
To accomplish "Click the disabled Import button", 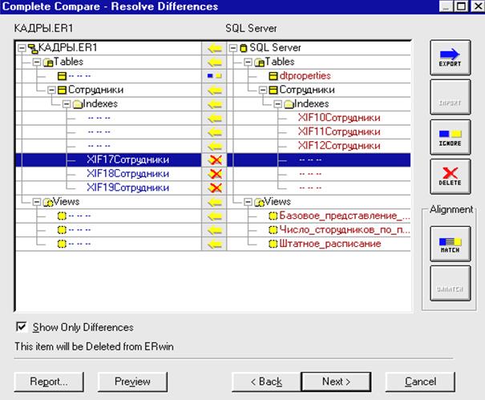I will (x=451, y=97).
